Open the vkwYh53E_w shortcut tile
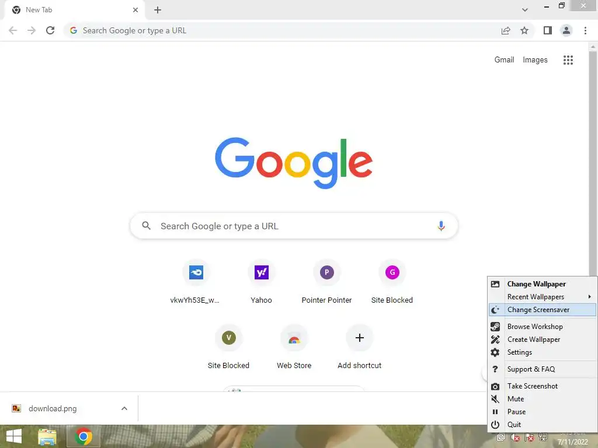The height and width of the screenshot is (448, 598). pos(196,282)
